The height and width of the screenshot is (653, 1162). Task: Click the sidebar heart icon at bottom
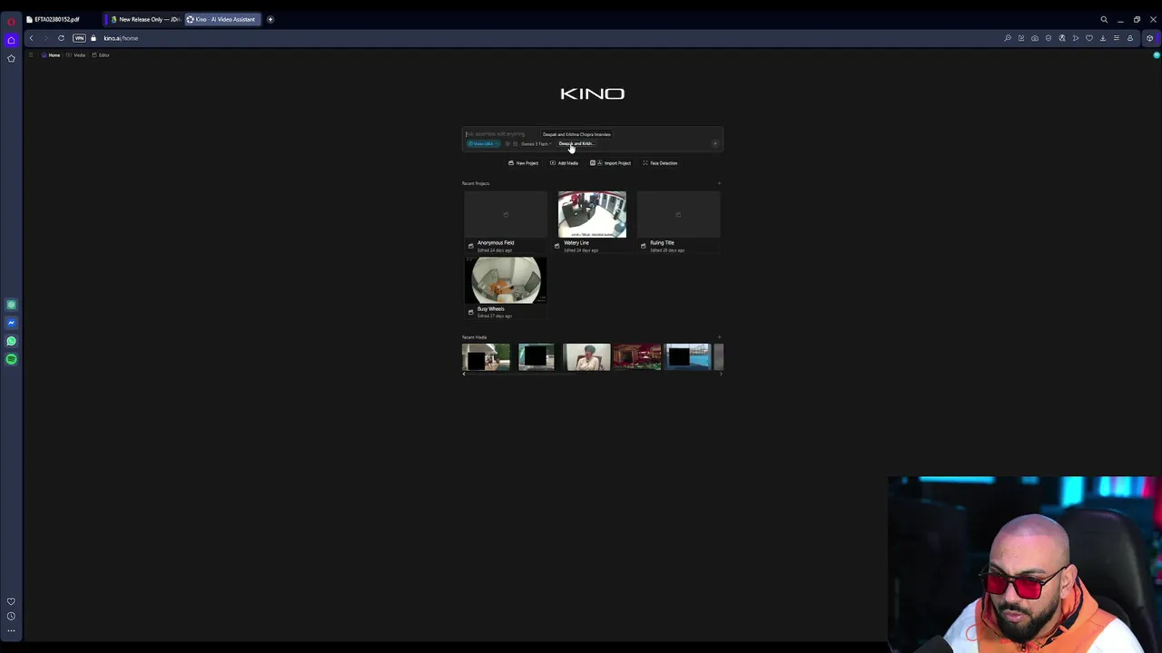click(x=11, y=601)
